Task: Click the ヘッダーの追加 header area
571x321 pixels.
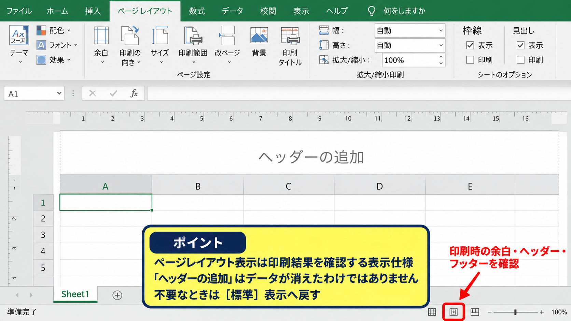Action: [x=311, y=157]
